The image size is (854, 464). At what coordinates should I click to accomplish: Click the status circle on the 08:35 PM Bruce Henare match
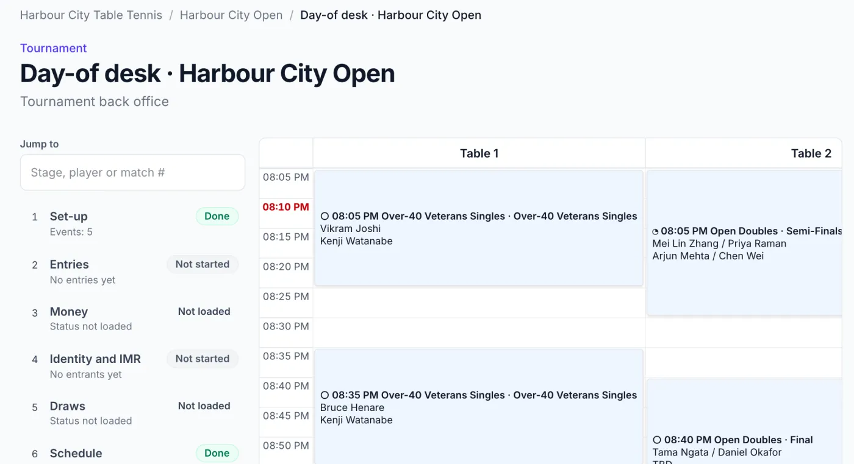(x=325, y=395)
